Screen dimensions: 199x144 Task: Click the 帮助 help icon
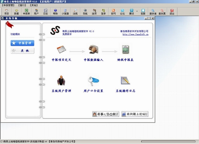pos(56,12)
